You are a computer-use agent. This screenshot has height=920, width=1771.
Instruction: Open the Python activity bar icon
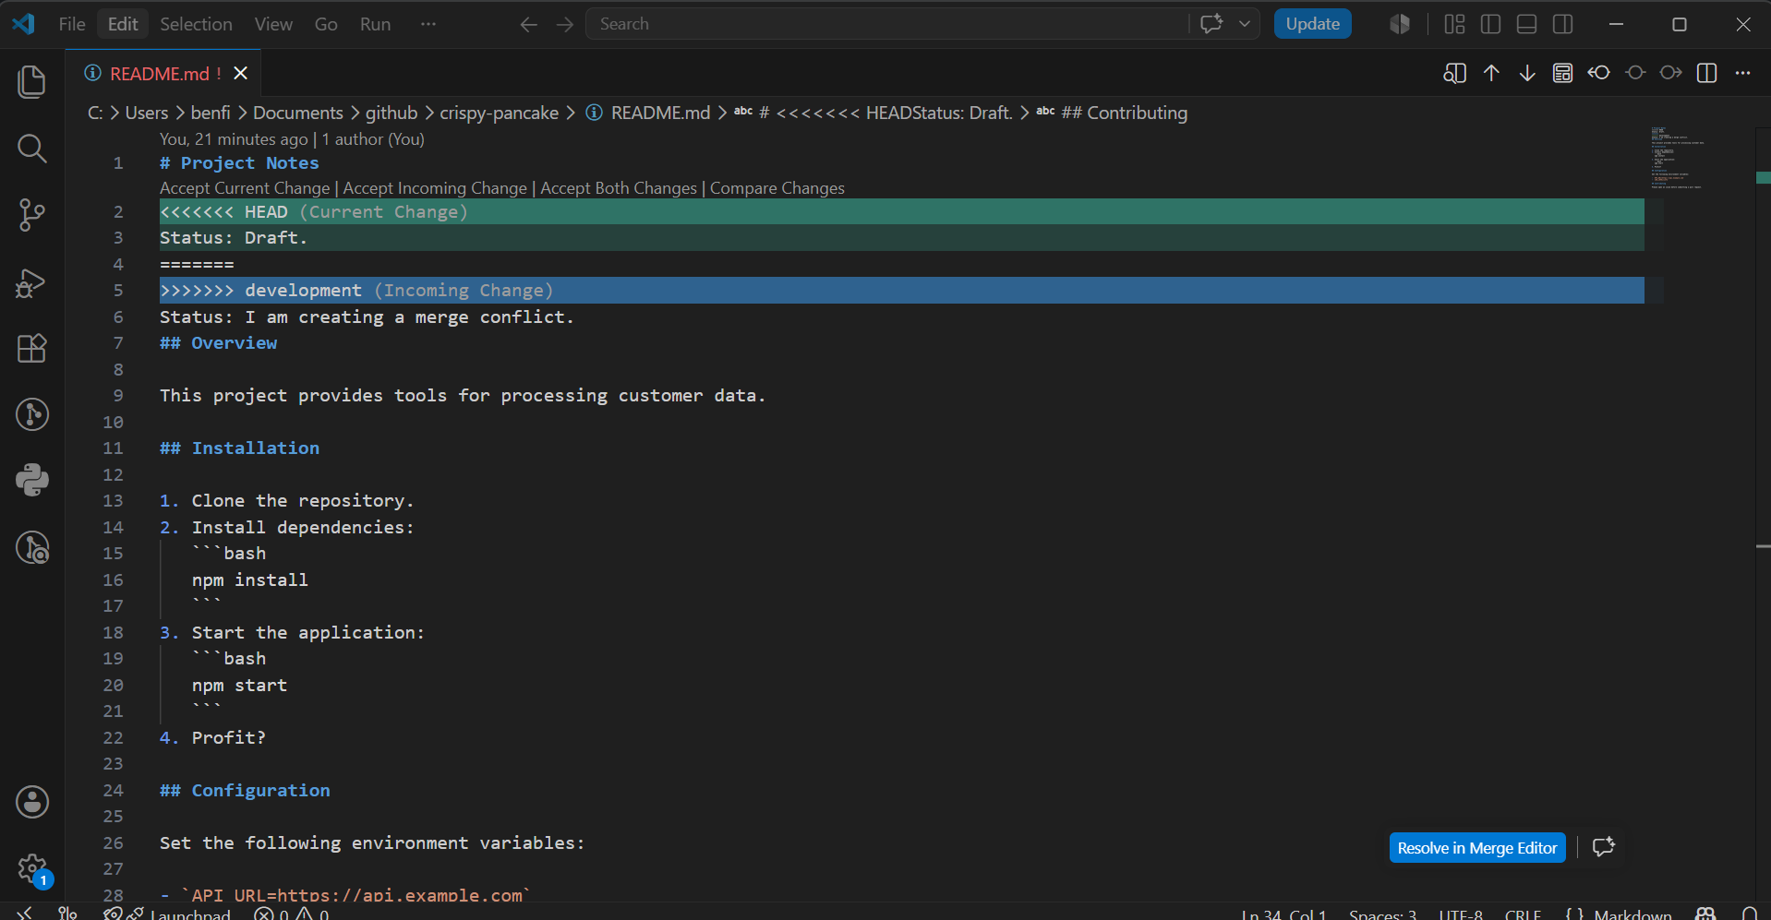pyautogui.click(x=32, y=480)
